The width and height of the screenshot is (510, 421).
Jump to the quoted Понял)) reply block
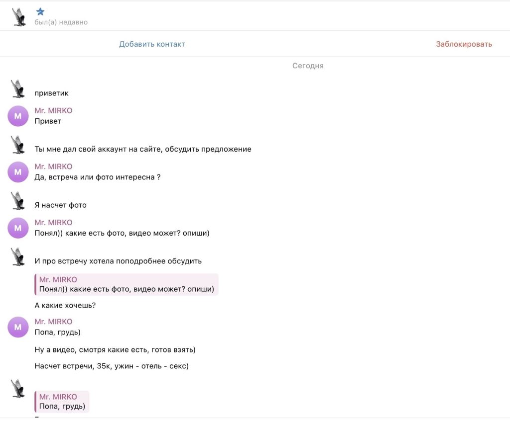click(x=127, y=284)
